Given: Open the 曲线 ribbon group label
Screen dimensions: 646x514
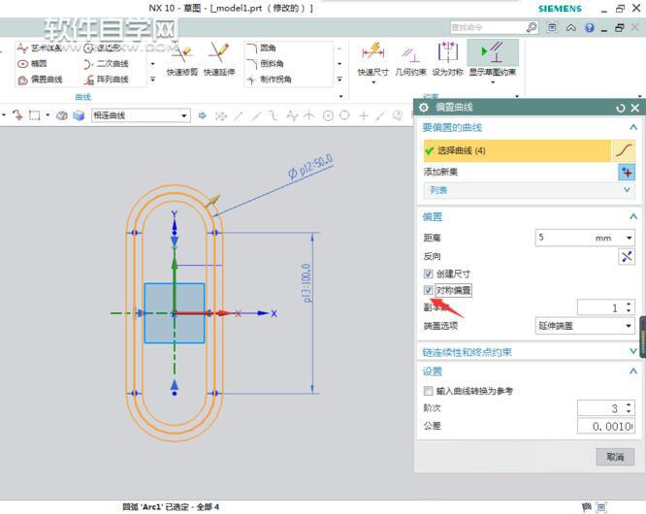Looking at the screenshot, I should point(82,97).
